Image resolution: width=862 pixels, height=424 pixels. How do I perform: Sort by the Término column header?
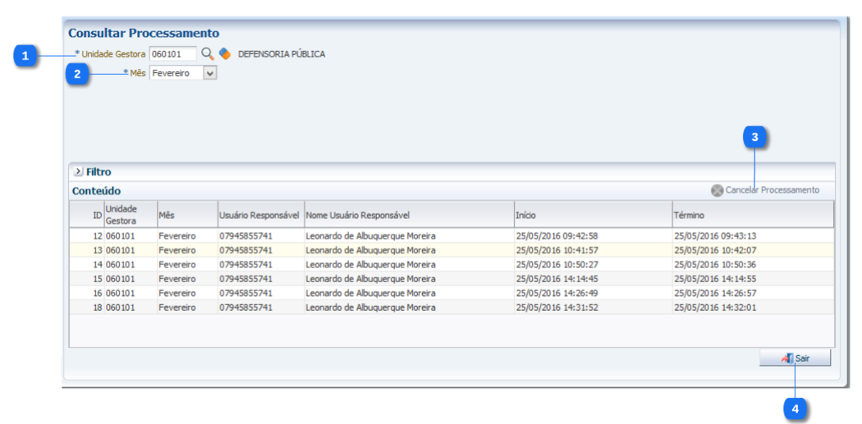click(752, 215)
